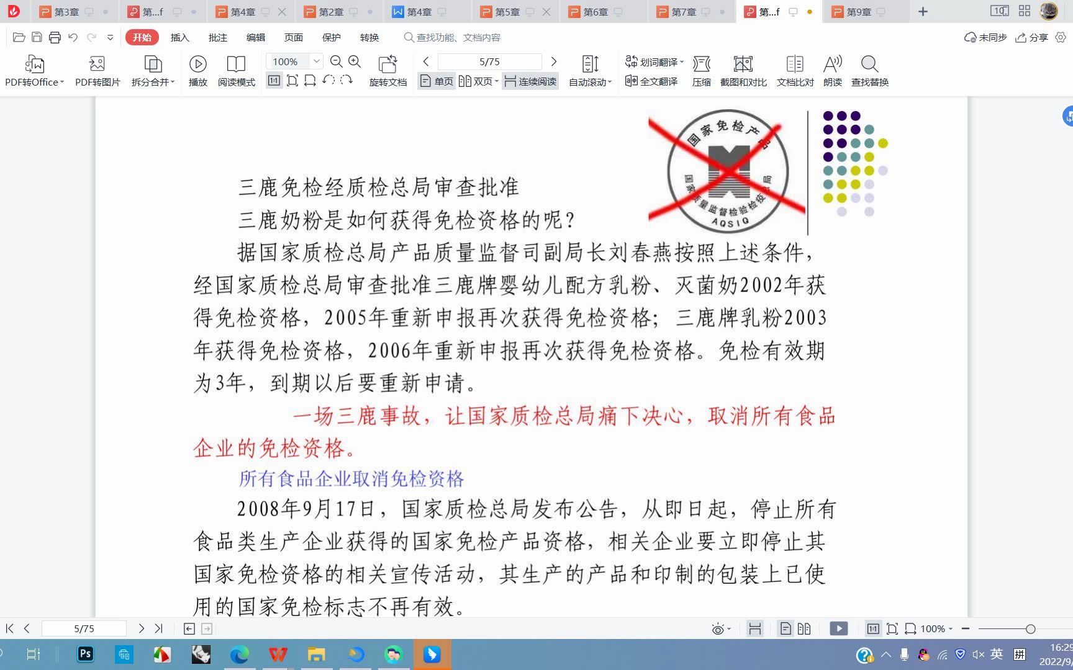
Task: Expand the 拆分合并 dropdown arrow
Action: pos(173,82)
